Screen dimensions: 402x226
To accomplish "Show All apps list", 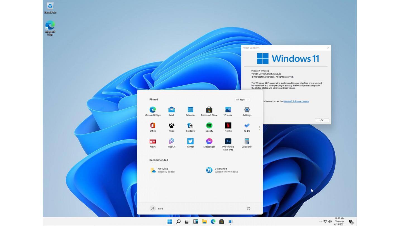I will 242,100.
